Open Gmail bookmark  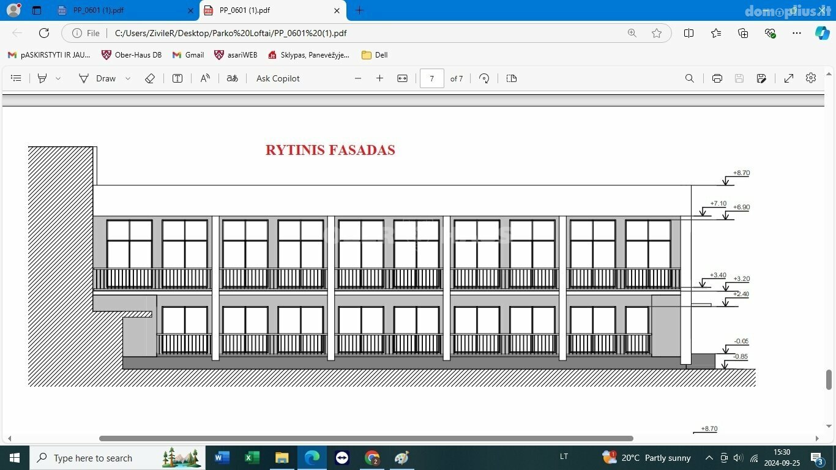pos(188,55)
